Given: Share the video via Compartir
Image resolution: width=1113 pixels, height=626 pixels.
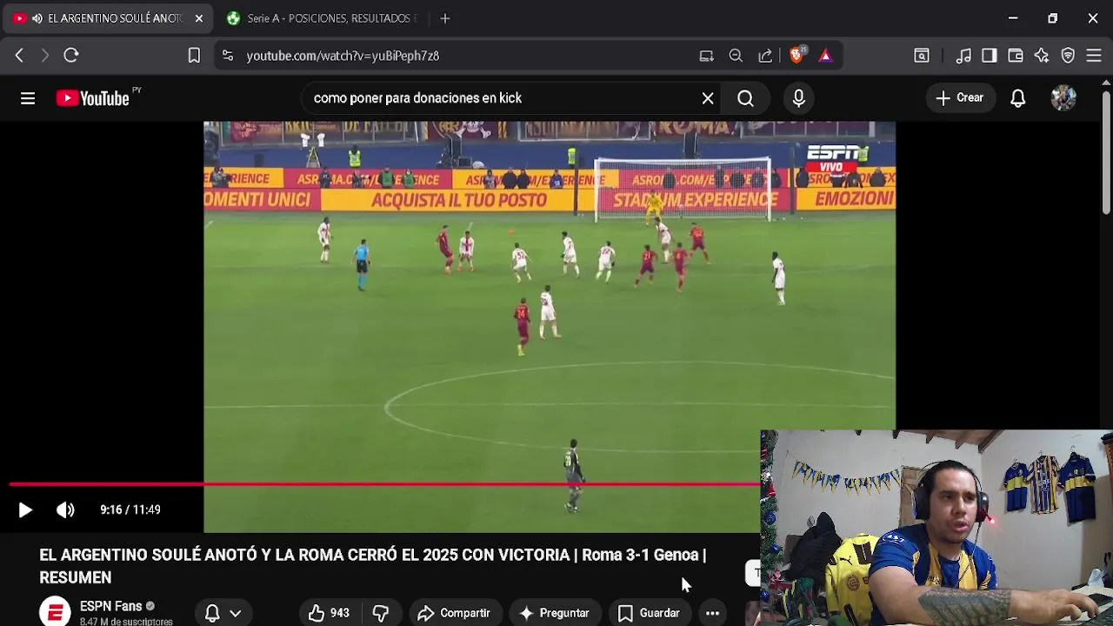Looking at the screenshot, I should 454,613.
